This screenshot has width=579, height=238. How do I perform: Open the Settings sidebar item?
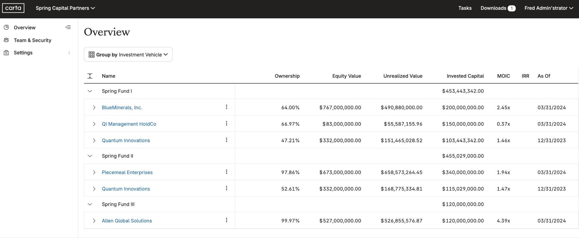tap(23, 53)
